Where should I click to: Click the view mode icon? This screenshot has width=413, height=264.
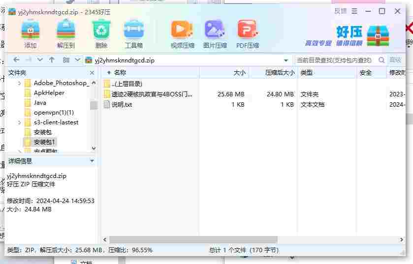click(66, 60)
